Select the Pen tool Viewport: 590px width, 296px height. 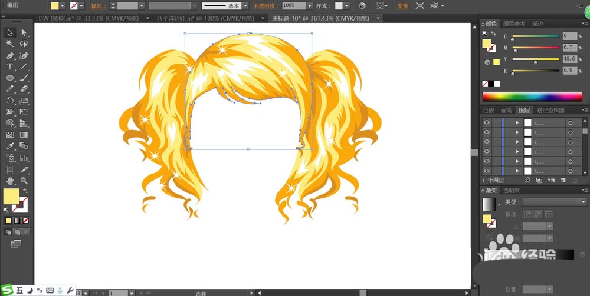[10, 55]
